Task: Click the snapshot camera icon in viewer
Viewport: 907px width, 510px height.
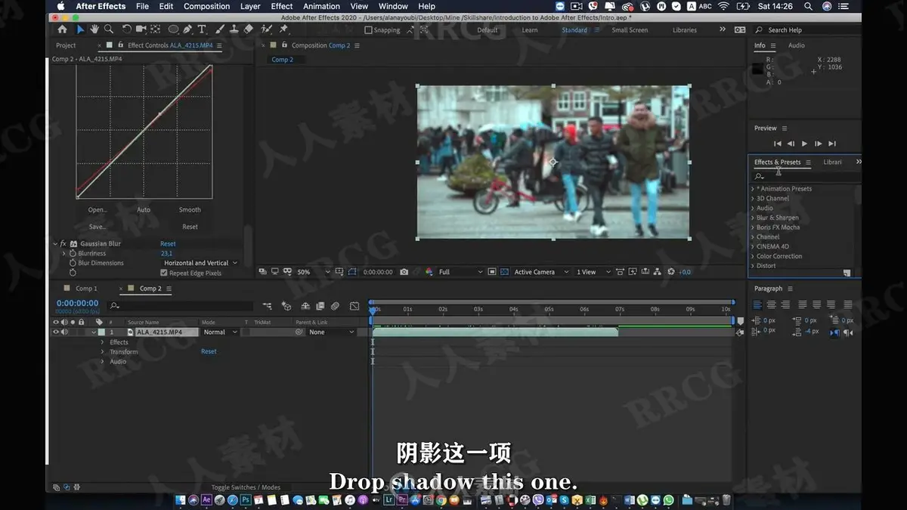Action: pos(404,272)
